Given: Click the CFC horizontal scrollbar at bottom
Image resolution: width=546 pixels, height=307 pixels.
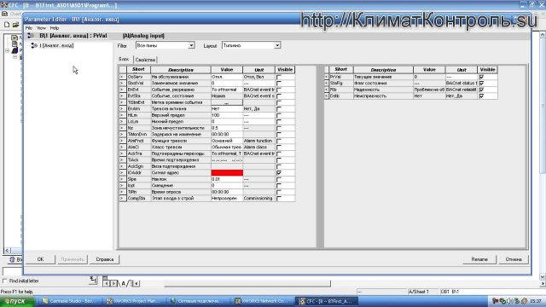Looking at the screenshot, I should point(247,283).
